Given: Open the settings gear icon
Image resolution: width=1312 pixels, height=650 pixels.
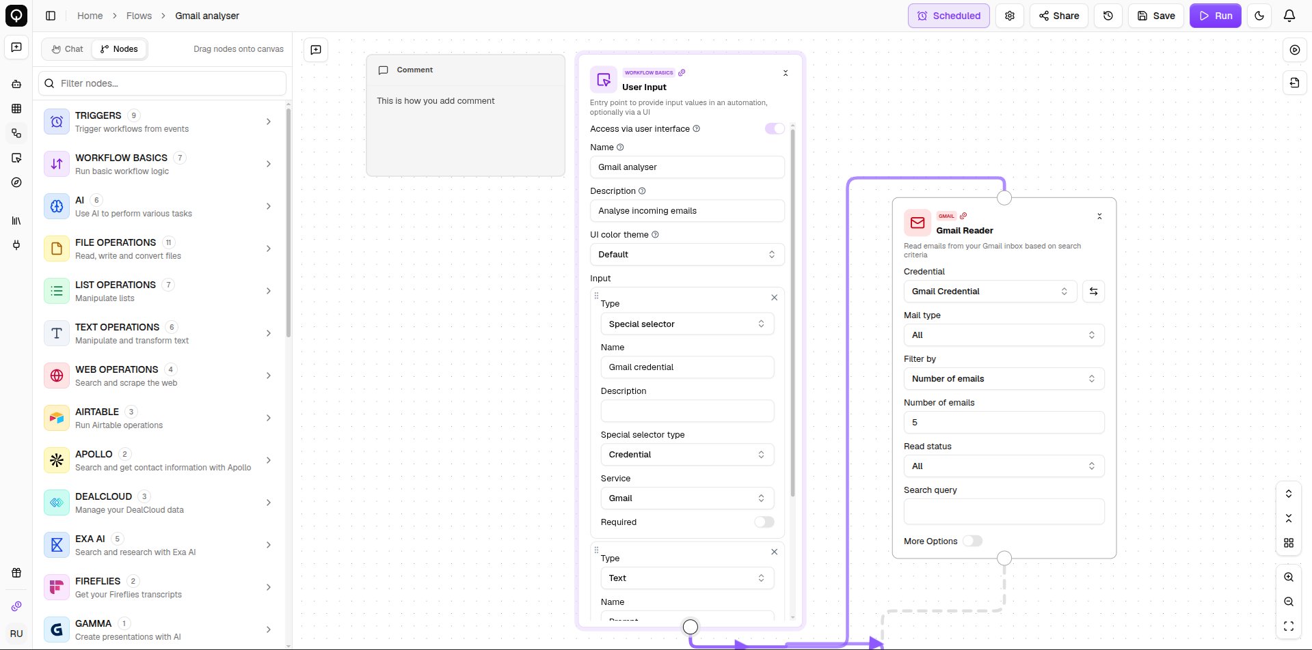Looking at the screenshot, I should click(1010, 16).
